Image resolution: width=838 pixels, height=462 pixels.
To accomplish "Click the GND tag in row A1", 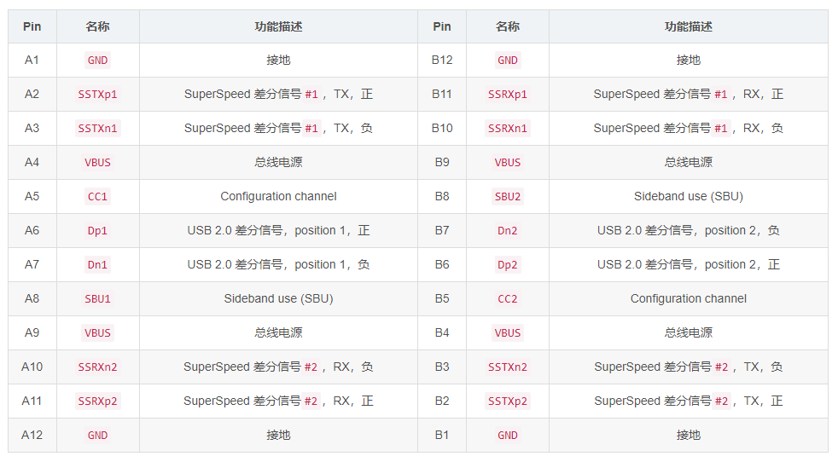I will tap(97, 61).
